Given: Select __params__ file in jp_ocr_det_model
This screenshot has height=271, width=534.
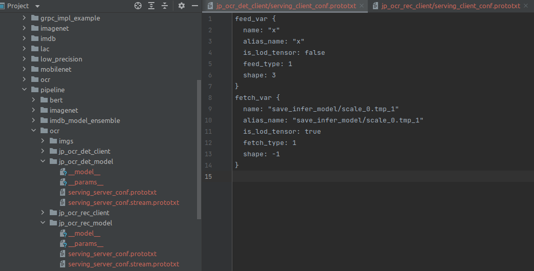Looking at the screenshot, I should tap(86, 182).
